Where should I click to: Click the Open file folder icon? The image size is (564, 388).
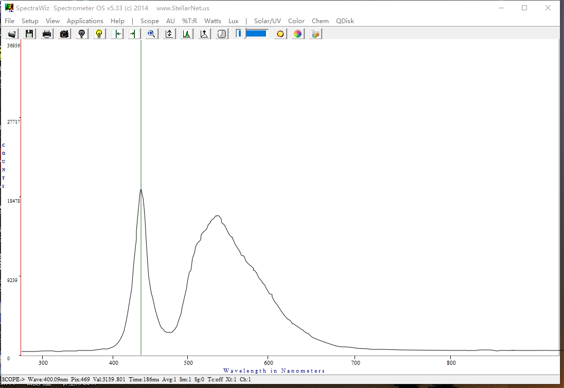pos(12,34)
